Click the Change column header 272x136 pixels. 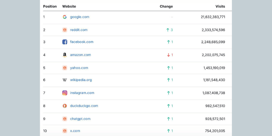166,6
